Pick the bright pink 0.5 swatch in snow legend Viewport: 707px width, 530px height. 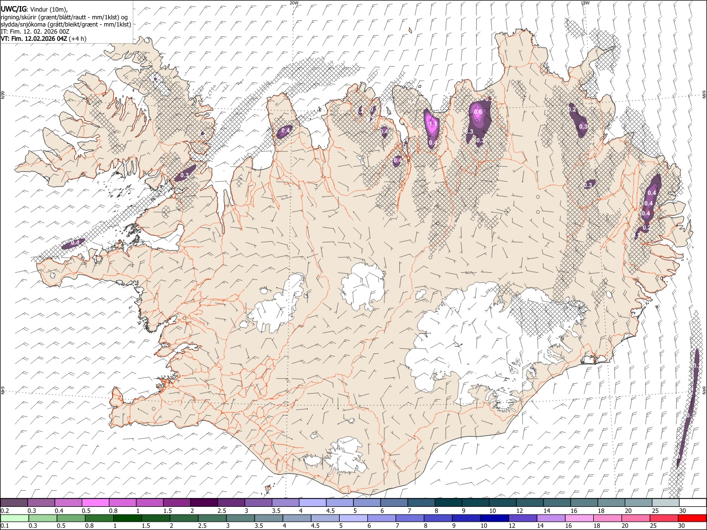pyautogui.click(x=95, y=503)
